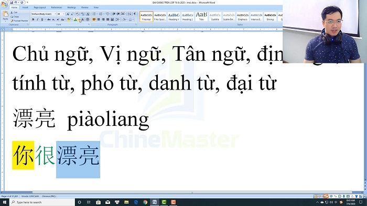Toggle show paragraph marks

click(135, 14)
